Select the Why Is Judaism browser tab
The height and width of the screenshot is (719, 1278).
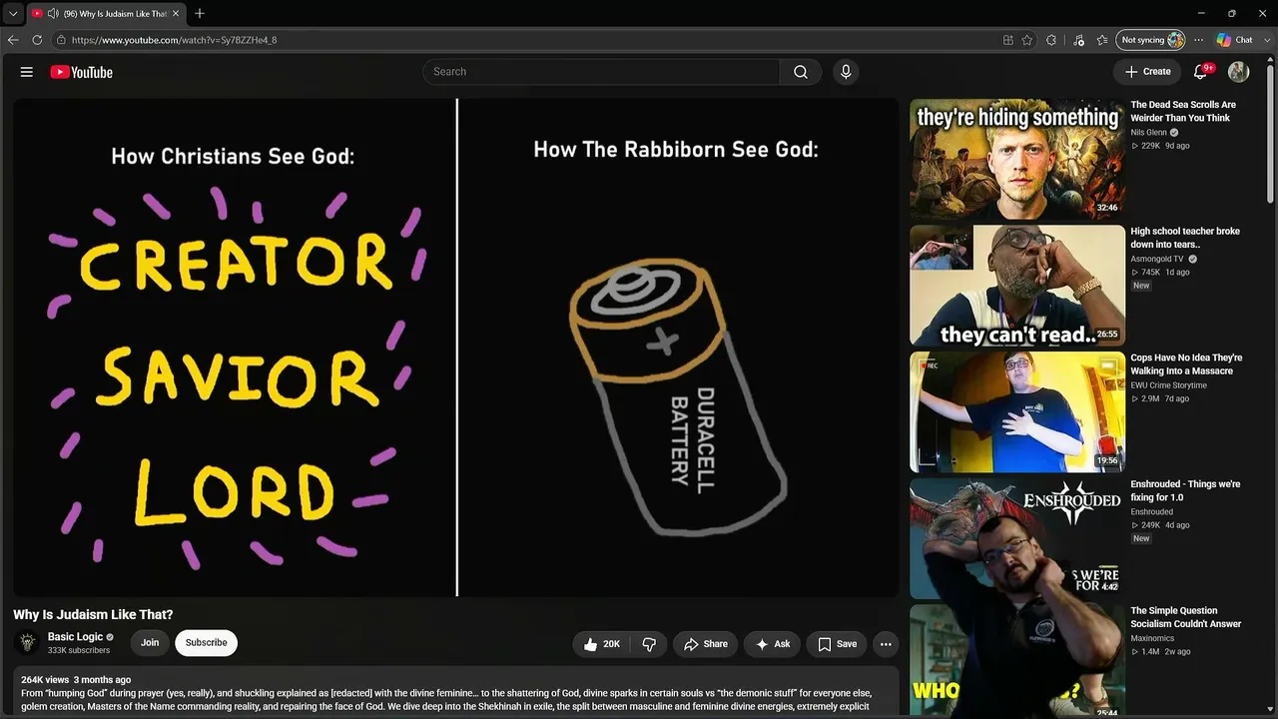click(107, 14)
